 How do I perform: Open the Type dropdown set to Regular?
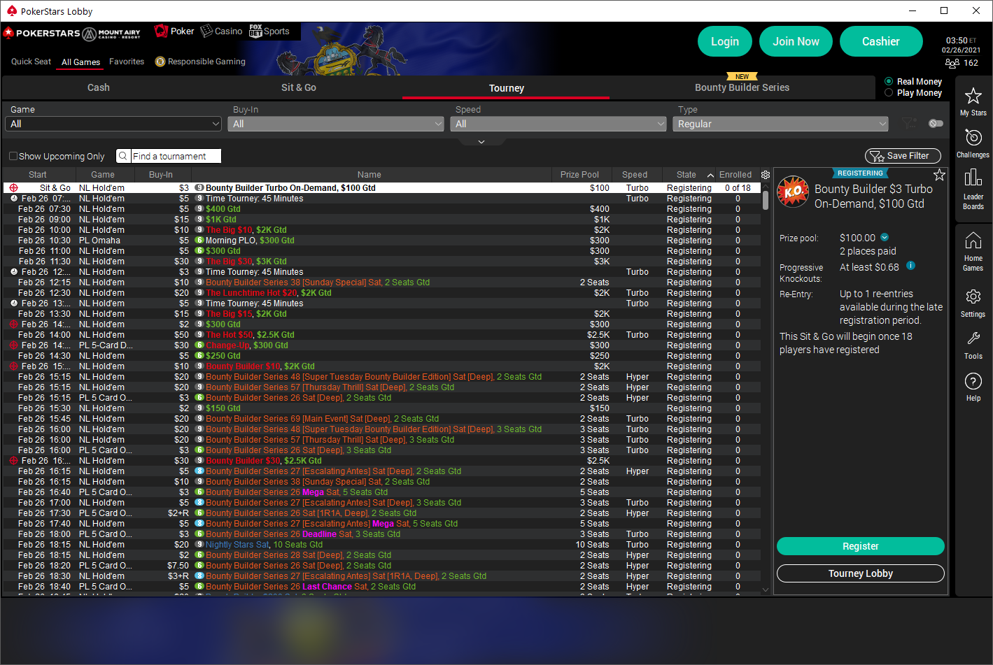coord(780,124)
